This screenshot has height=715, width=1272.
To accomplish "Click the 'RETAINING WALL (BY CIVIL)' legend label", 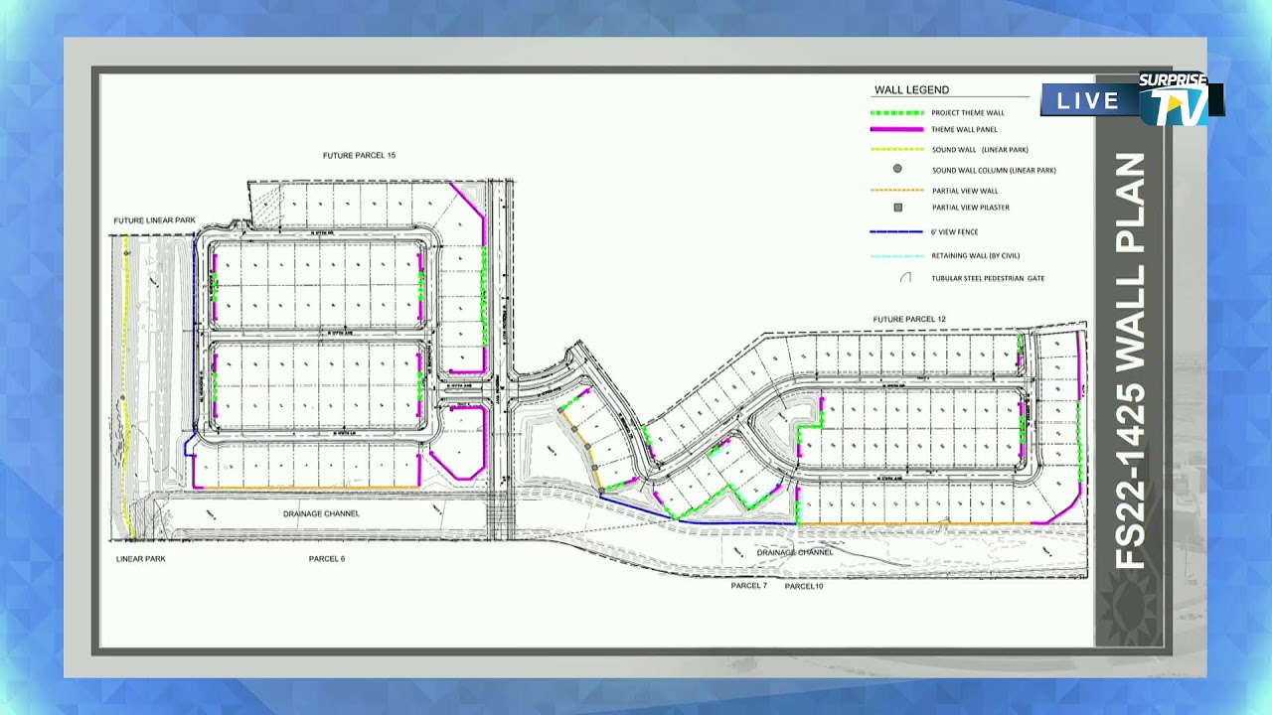I will (x=976, y=256).
